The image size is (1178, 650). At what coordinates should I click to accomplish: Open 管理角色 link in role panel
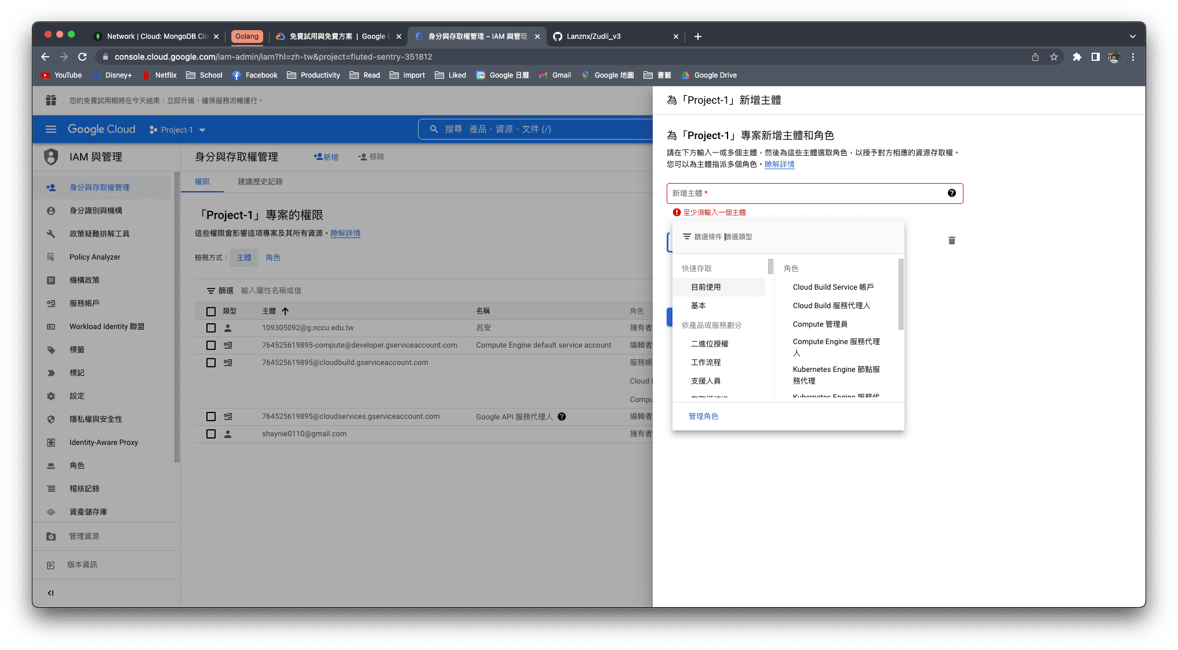(701, 415)
